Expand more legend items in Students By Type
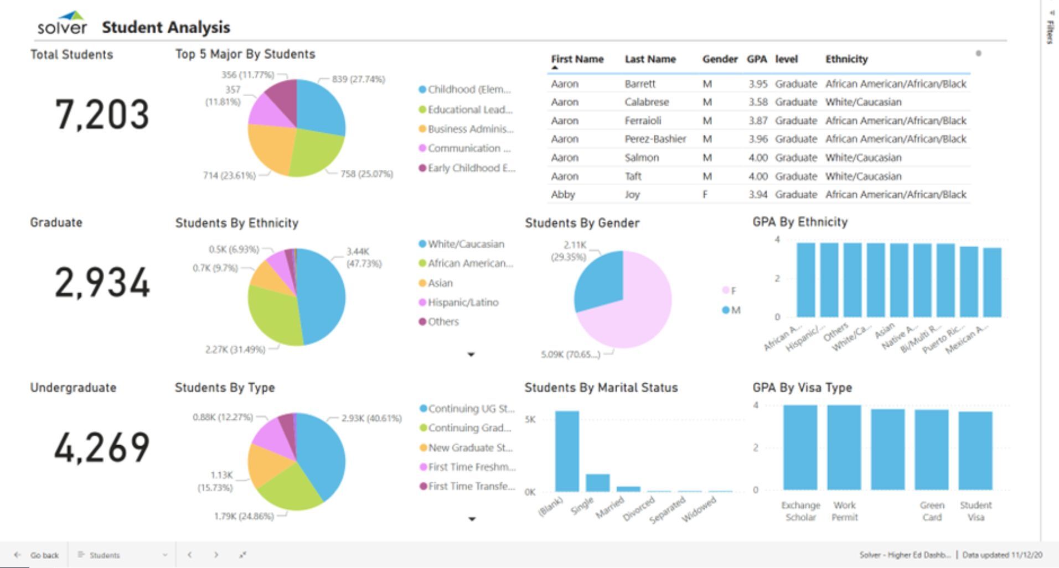This screenshot has height=568, width=1059. pos(472,519)
